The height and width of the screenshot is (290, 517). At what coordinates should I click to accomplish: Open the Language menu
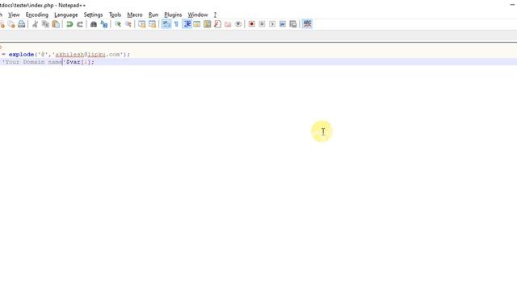point(66,14)
